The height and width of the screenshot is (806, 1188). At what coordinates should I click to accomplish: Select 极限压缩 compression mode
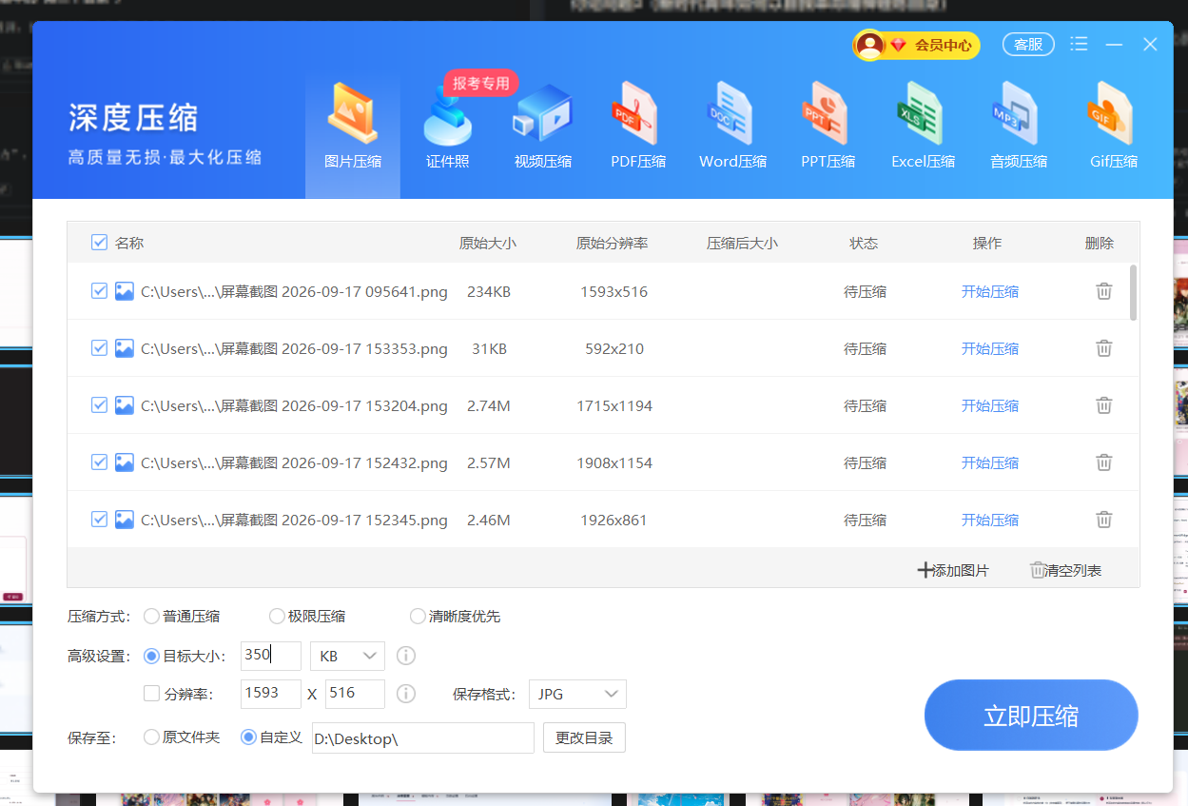277,616
